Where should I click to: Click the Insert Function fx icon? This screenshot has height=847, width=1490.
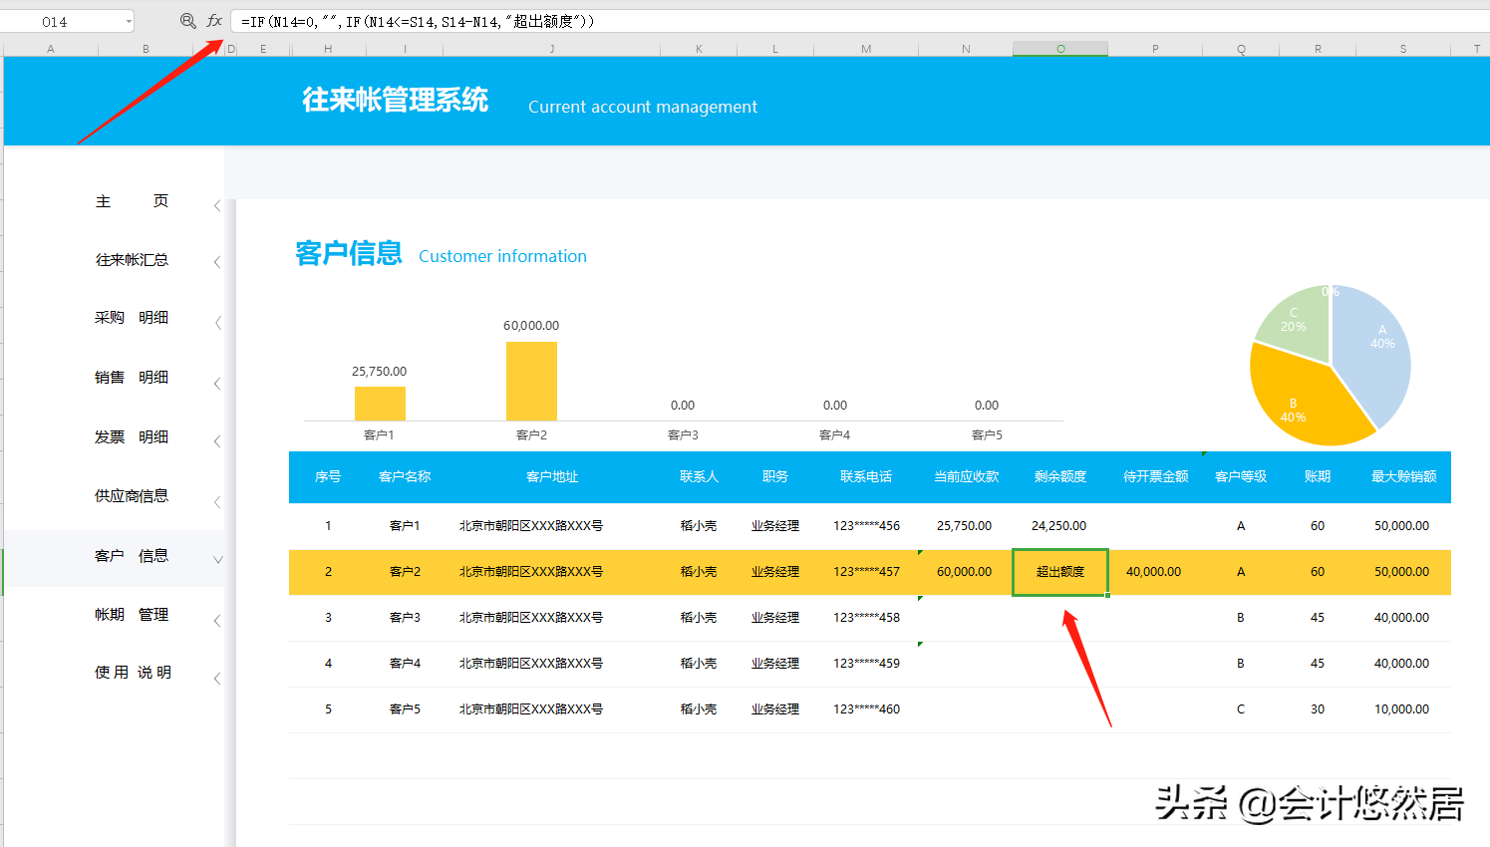215,19
